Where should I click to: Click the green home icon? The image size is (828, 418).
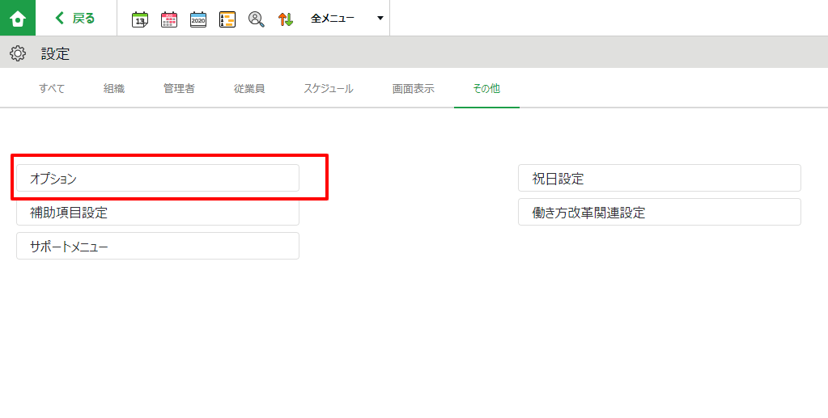coord(18,18)
